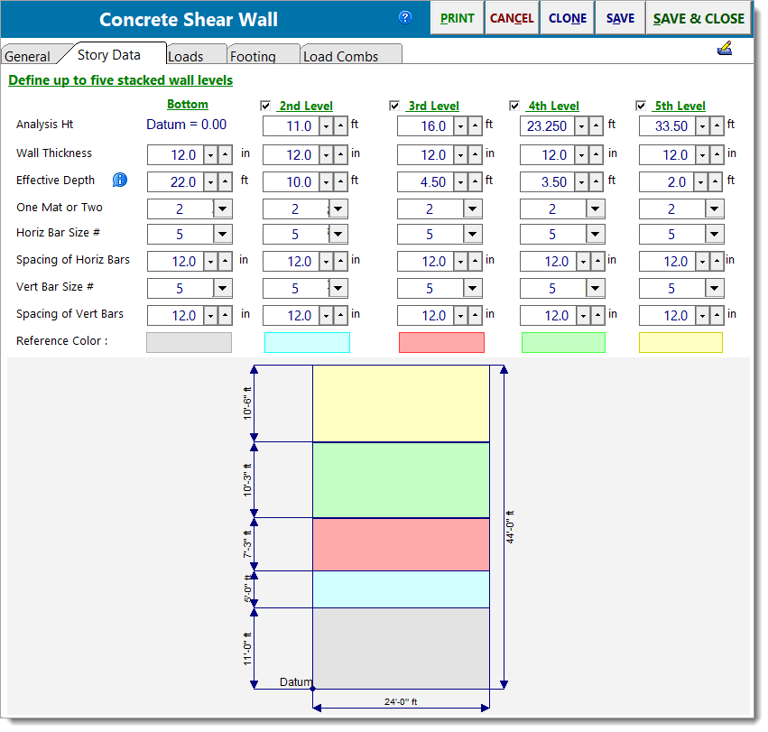The image size is (768, 732).
Task: Open the One Mat or Two dropdown for Bottom
Action: pyautogui.click(x=222, y=207)
